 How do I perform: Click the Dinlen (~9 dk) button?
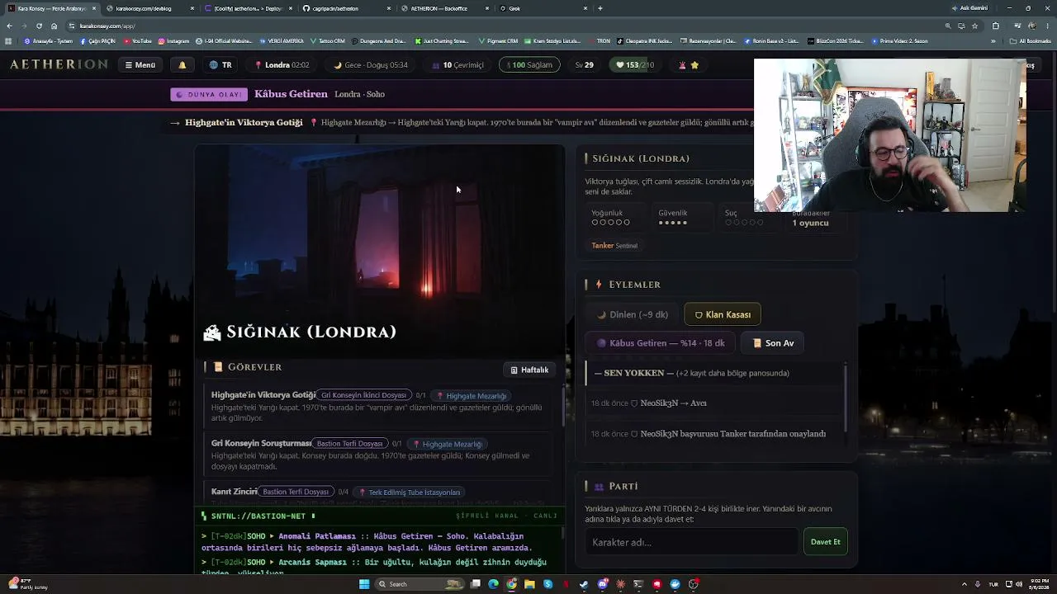[x=633, y=314]
